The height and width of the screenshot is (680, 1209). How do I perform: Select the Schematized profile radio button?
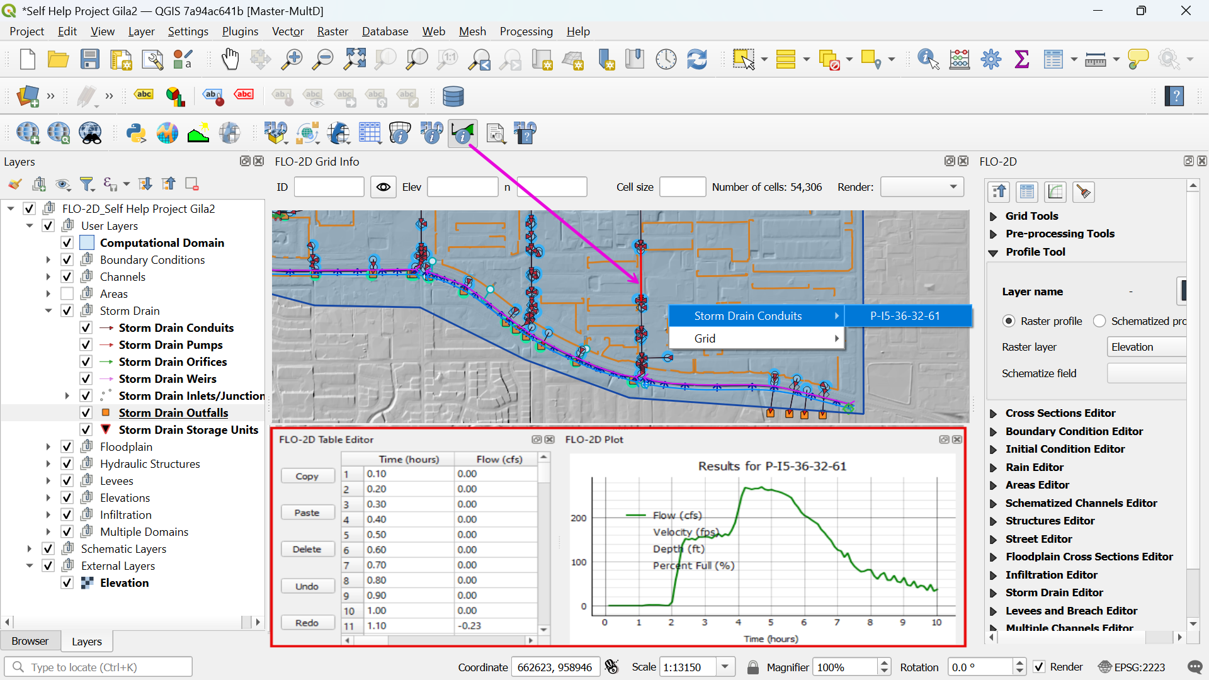pyautogui.click(x=1099, y=321)
